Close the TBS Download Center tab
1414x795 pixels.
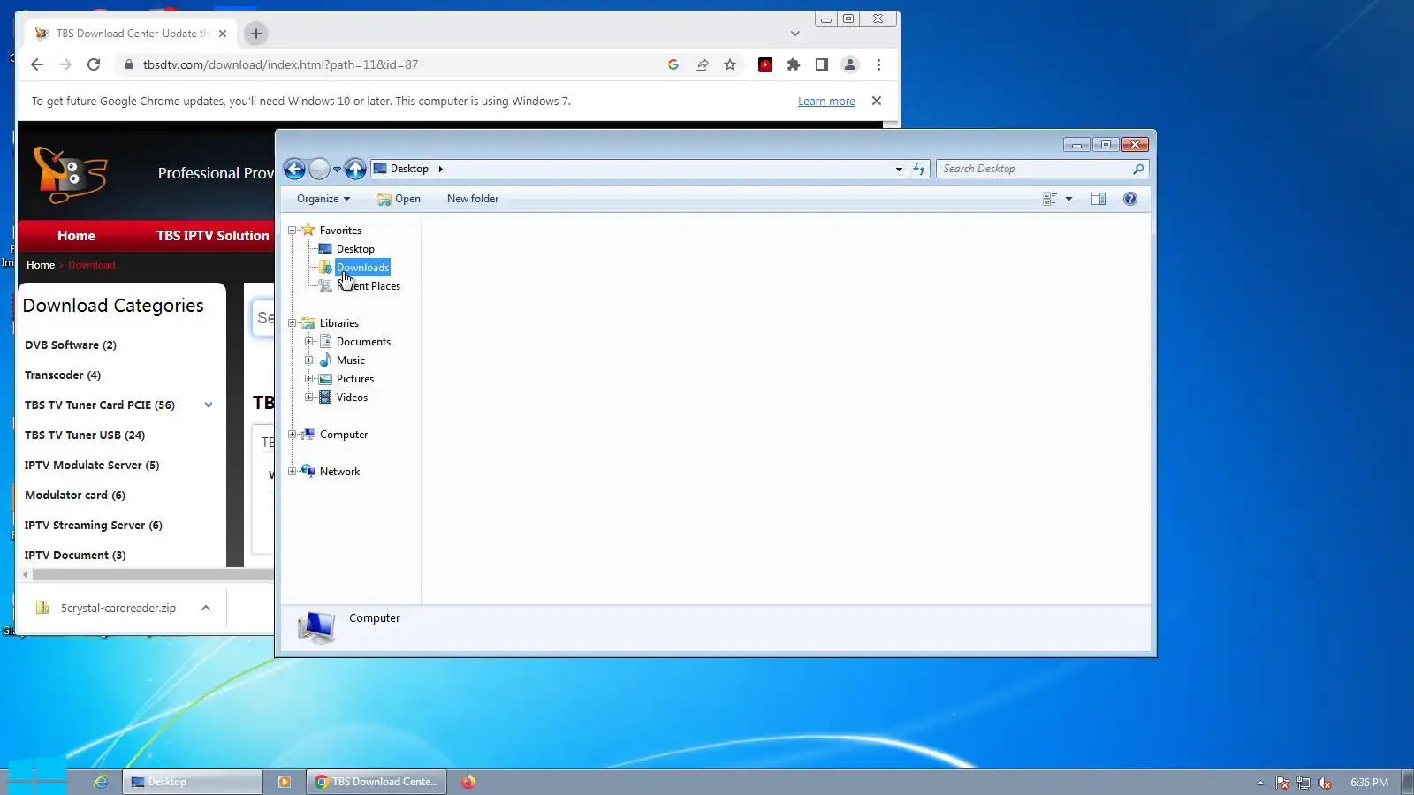pyautogui.click(x=223, y=34)
